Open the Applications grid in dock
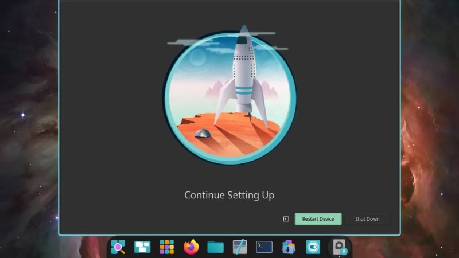 point(166,247)
